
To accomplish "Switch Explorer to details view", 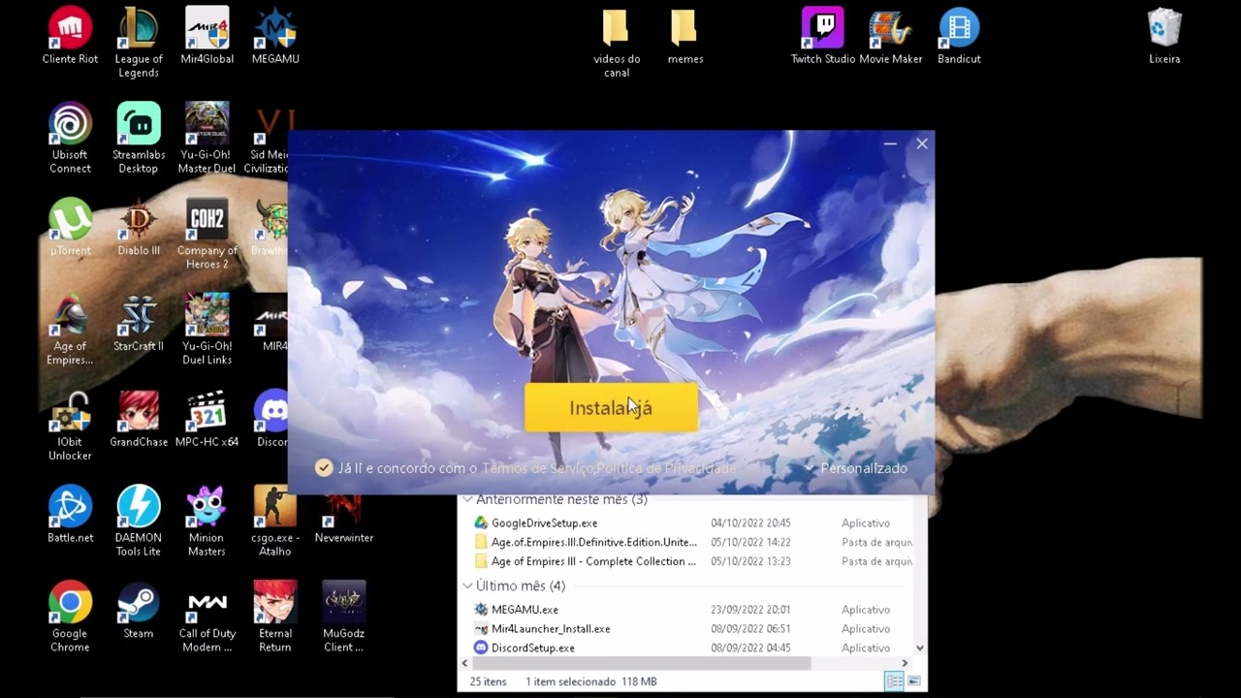I will 894,682.
